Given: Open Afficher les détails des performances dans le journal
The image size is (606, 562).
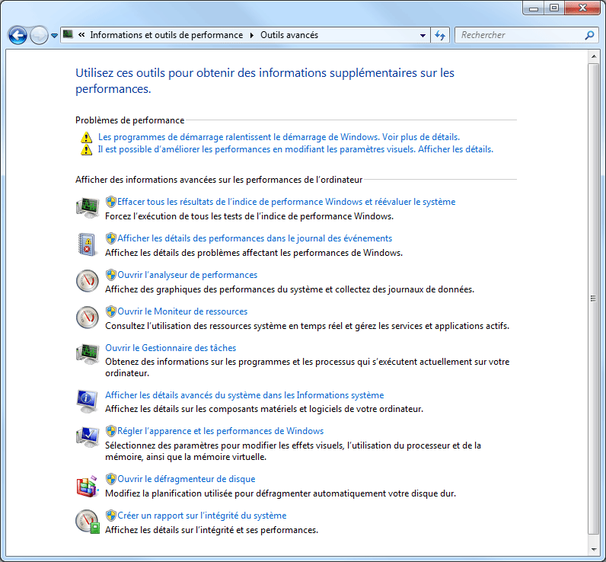Looking at the screenshot, I should point(255,238).
